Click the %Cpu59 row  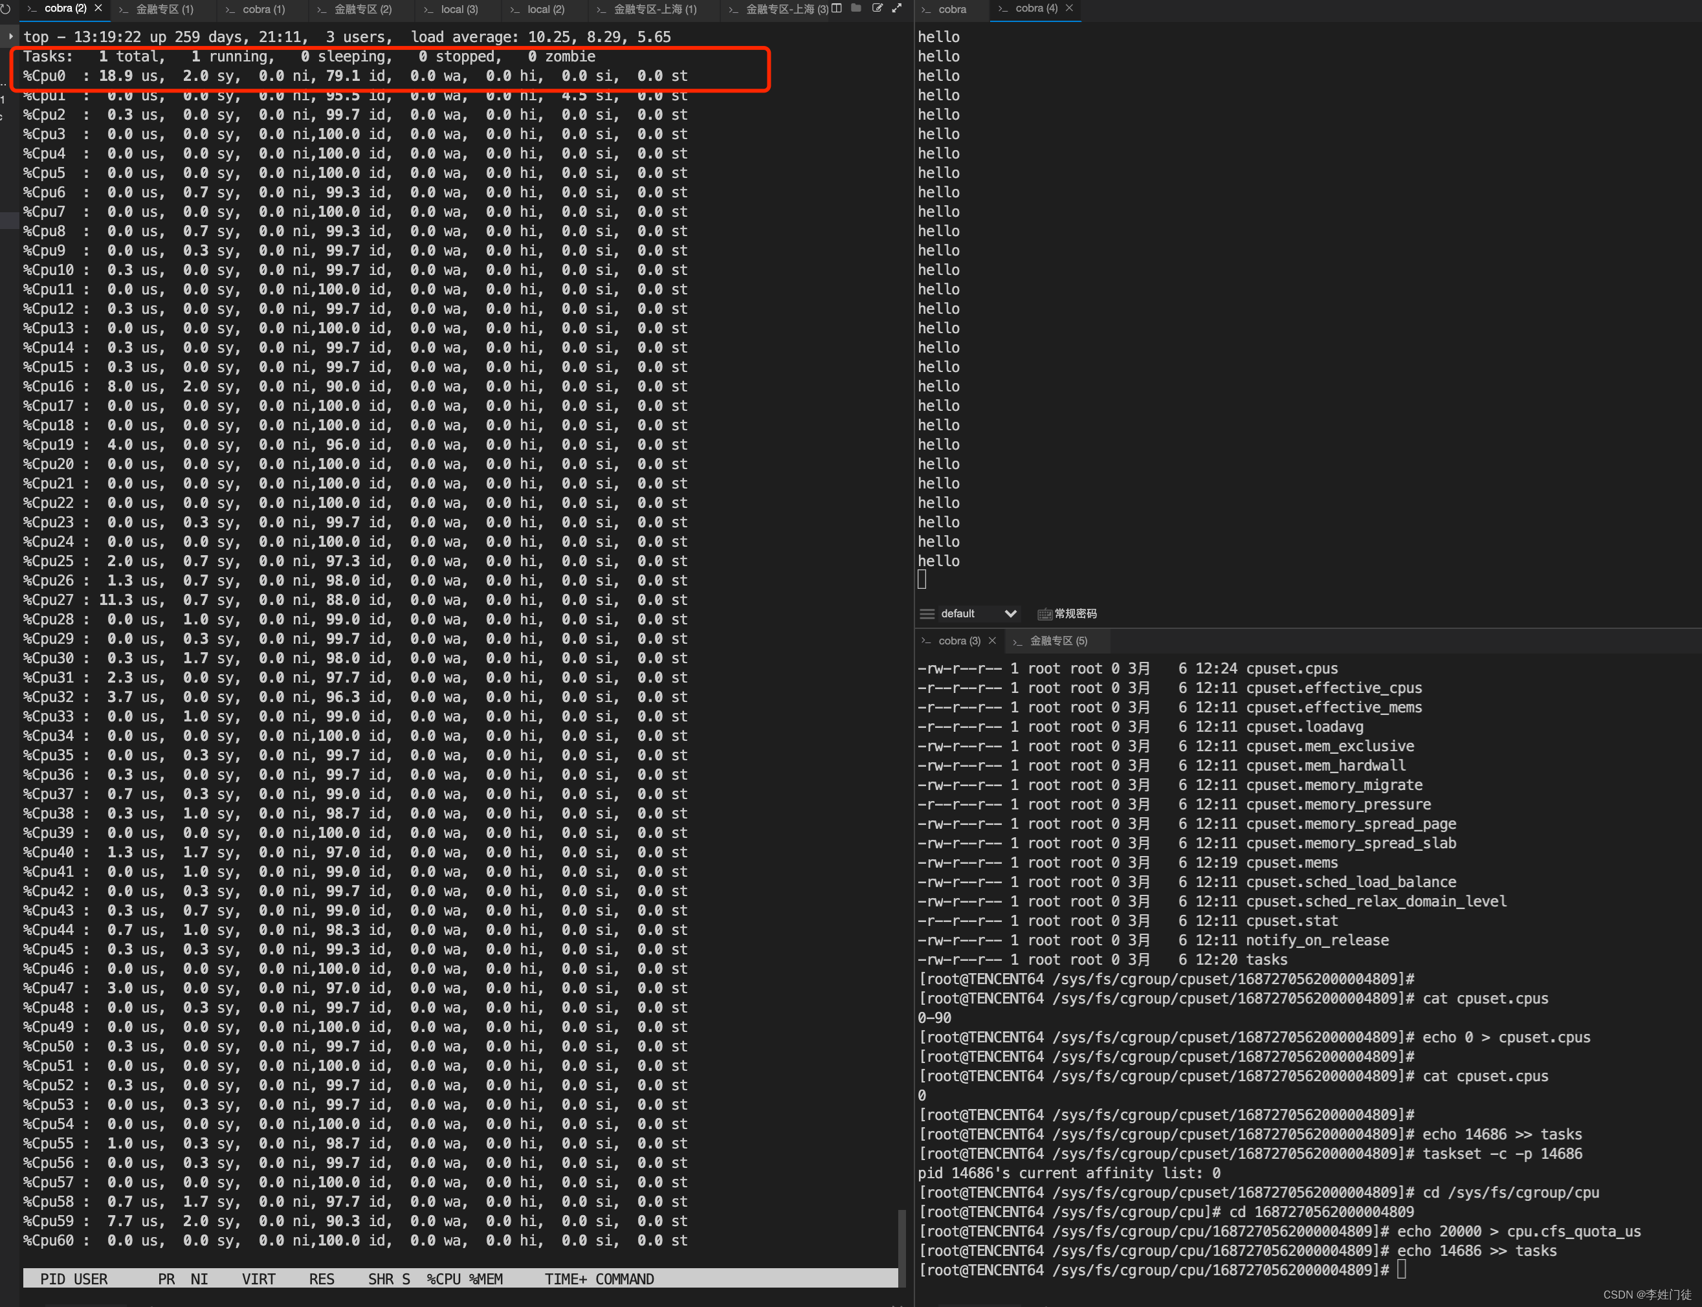(355, 1222)
